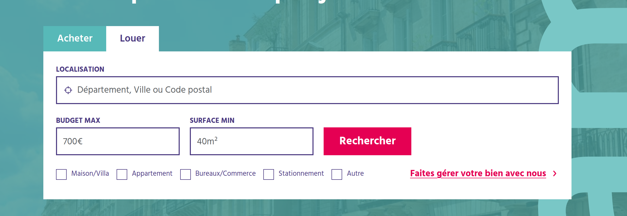627x216 pixels.
Task: Click the Budget Max 700€ input
Action: [x=118, y=141]
